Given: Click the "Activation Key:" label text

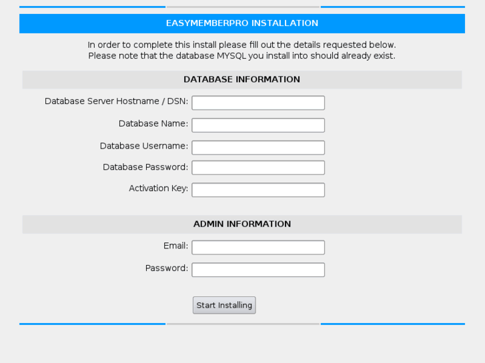Looking at the screenshot, I should pyautogui.click(x=158, y=188).
